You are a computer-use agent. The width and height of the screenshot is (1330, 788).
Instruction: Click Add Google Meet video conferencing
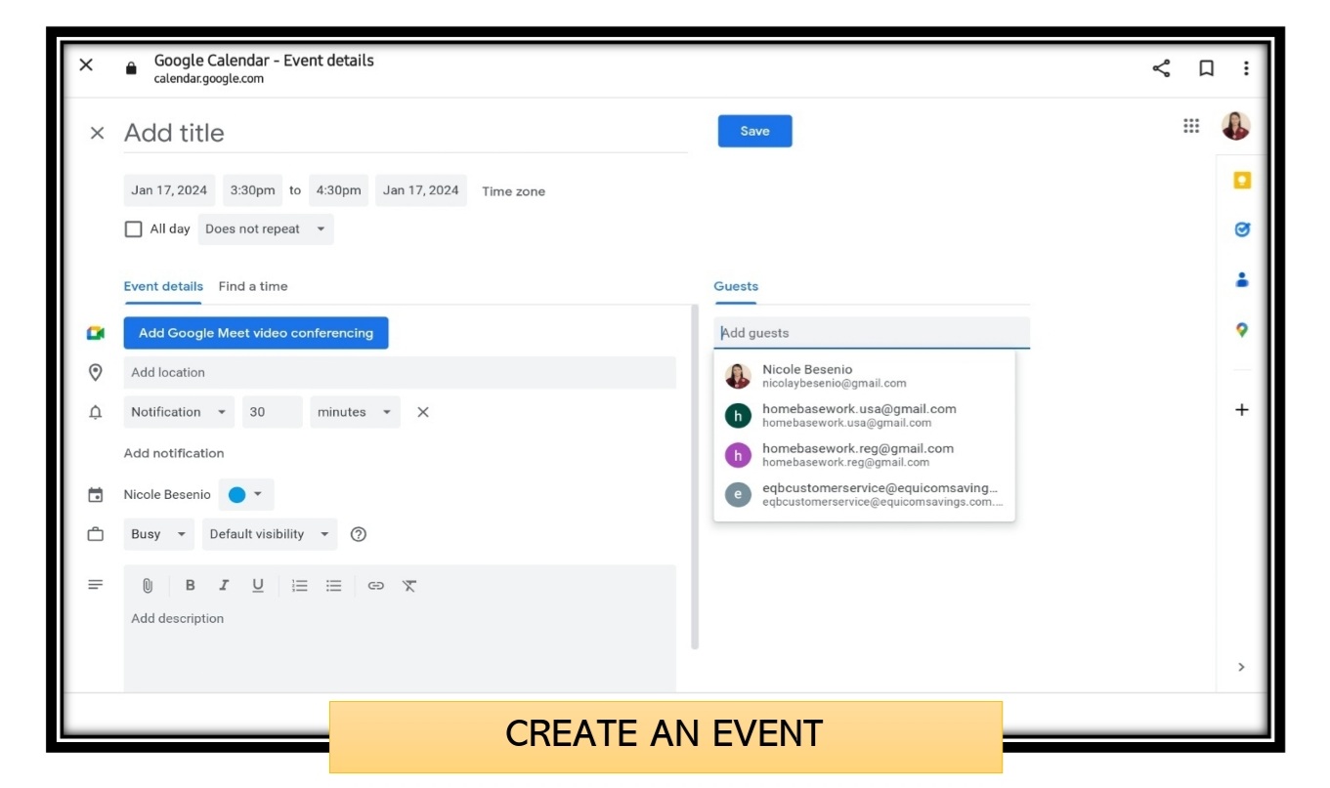[256, 333]
